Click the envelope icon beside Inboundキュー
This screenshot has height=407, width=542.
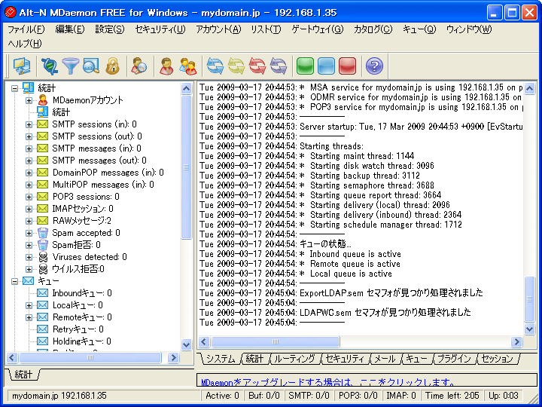(42, 293)
